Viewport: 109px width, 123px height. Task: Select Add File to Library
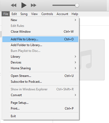(x=40, y=39)
